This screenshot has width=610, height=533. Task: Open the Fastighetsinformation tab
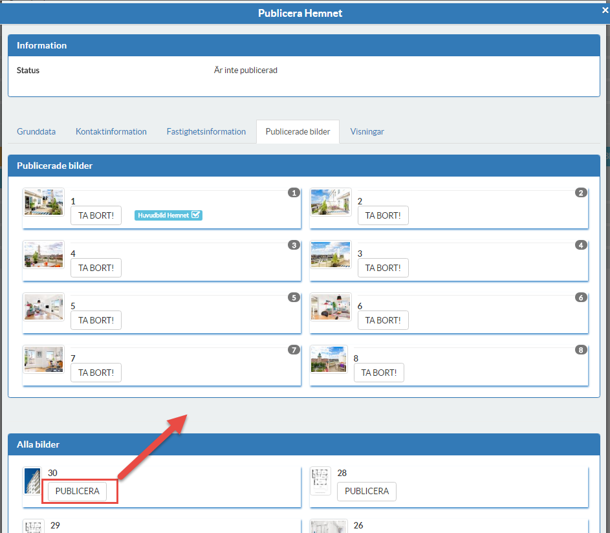click(206, 131)
